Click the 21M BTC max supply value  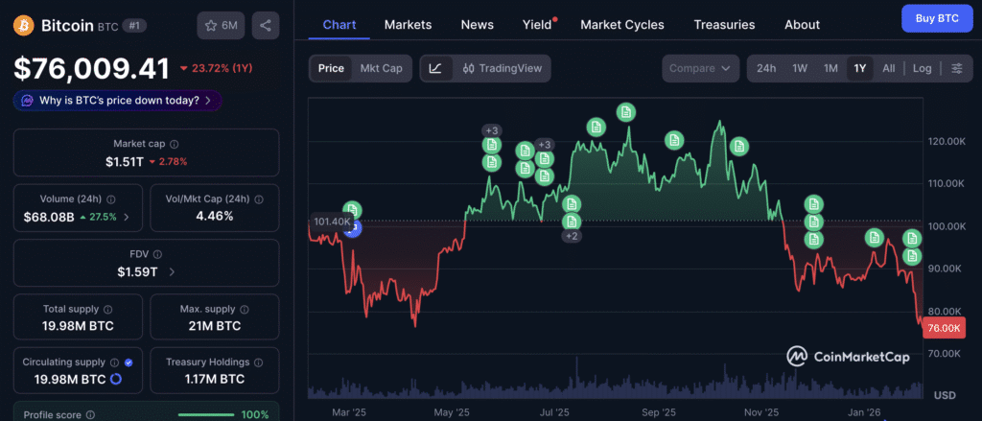(214, 326)
